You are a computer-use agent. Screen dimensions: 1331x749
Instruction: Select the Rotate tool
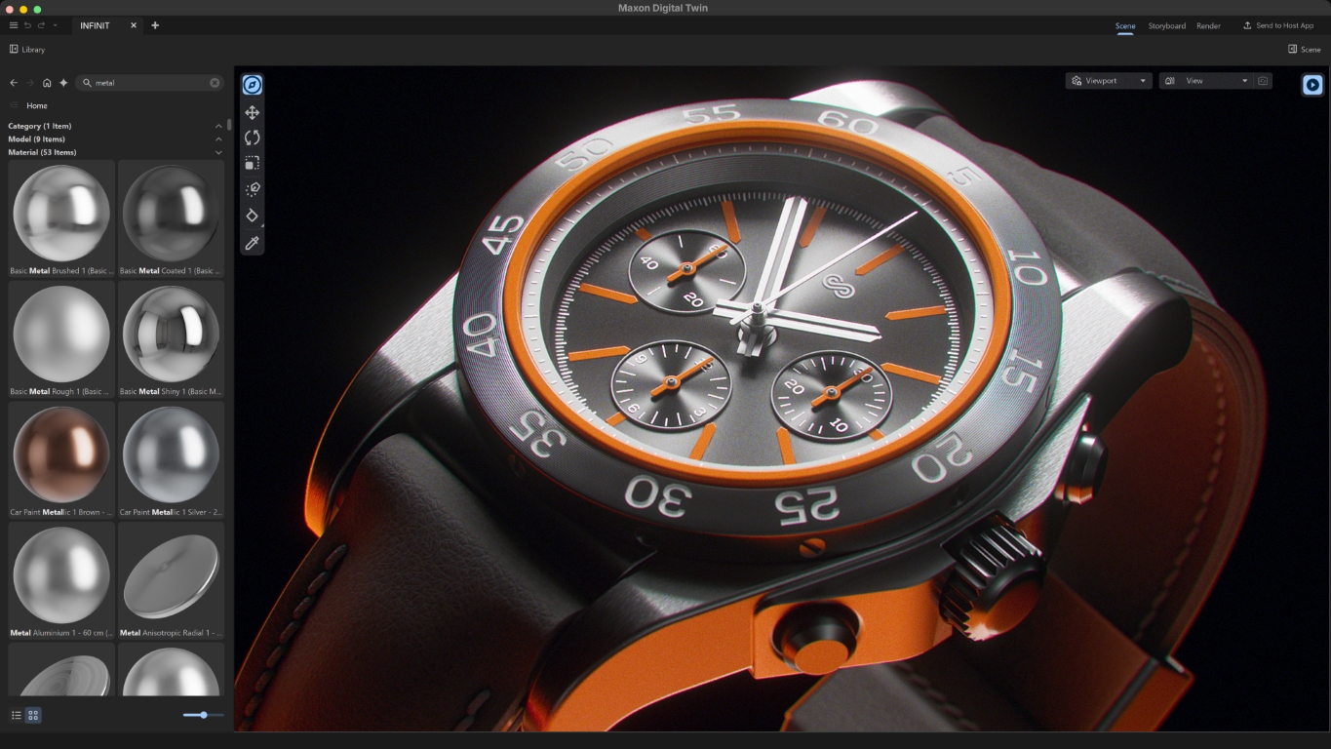[x=252, y=138]
